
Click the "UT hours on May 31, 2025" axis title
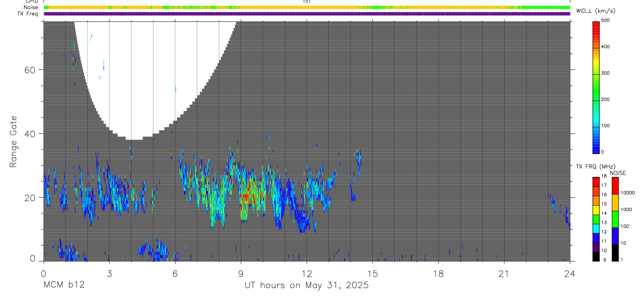click(306, 286)
